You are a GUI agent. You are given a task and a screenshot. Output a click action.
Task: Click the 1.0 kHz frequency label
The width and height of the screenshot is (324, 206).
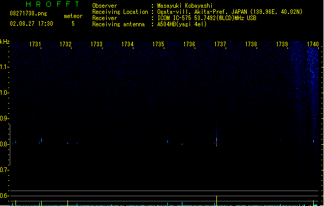pos(4,93)
